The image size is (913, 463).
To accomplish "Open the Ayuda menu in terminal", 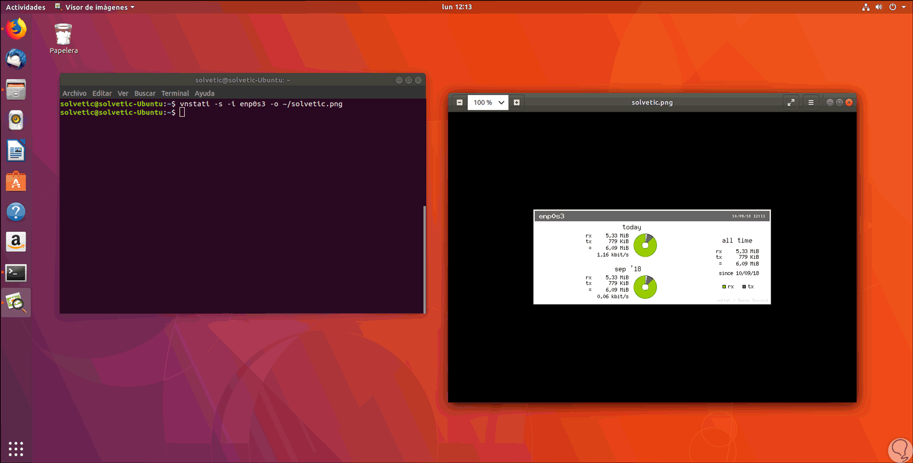I will coord(204,94).
